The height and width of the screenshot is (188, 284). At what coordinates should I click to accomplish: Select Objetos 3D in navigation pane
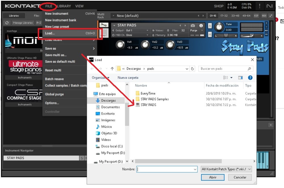click(109, 133)
